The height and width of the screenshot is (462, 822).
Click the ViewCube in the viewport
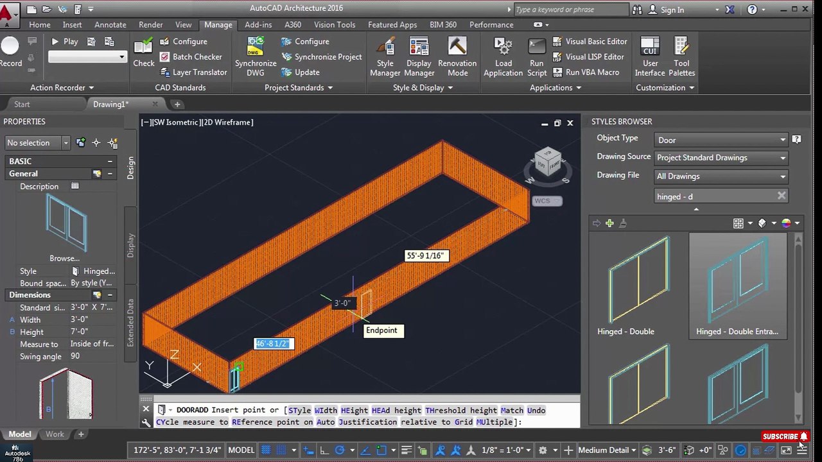(x=547, y=162)
